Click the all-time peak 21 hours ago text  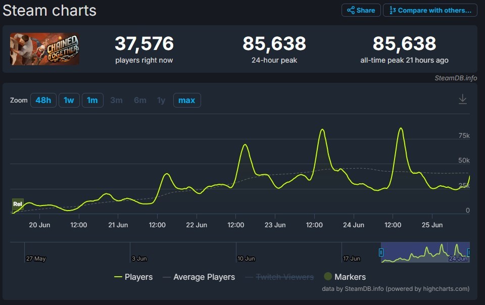pyautogui.click(x=404, y=60)
